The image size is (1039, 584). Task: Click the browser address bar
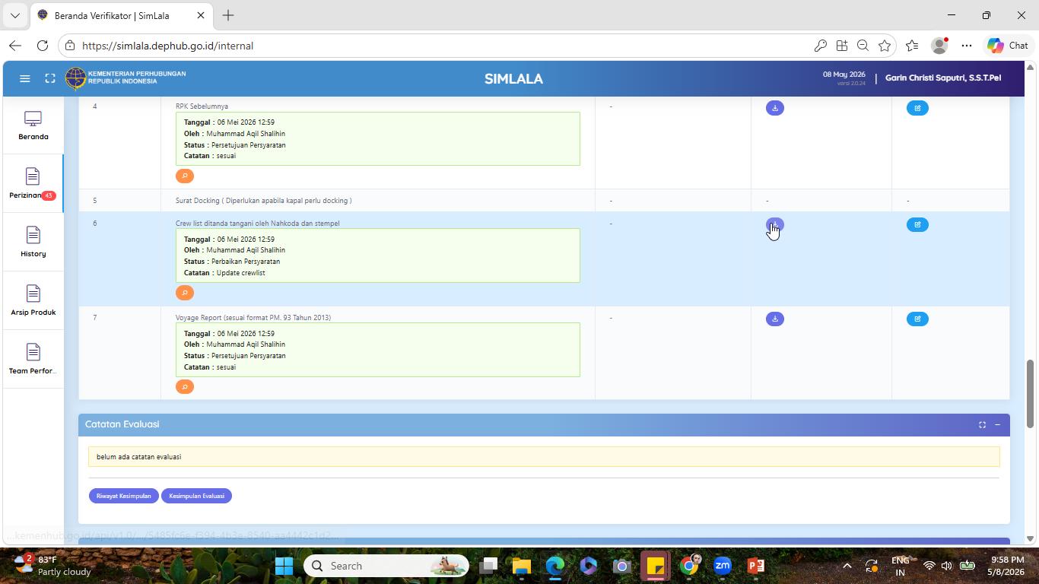click(x=441, y=46)
